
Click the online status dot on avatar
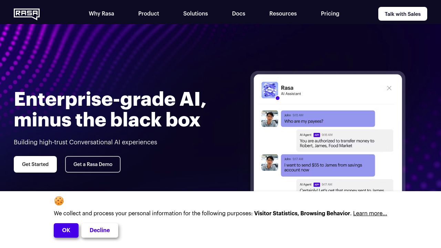(278, 98)
